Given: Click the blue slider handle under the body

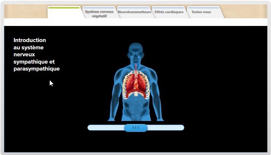Looking at the screenshot, I should pos(136,128).
